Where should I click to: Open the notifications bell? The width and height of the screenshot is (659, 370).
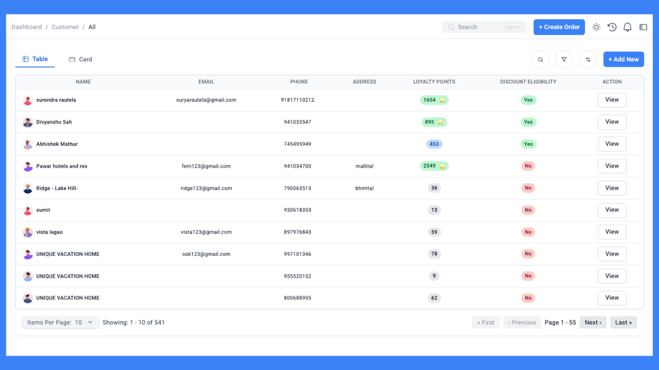[x=627, y=27]
